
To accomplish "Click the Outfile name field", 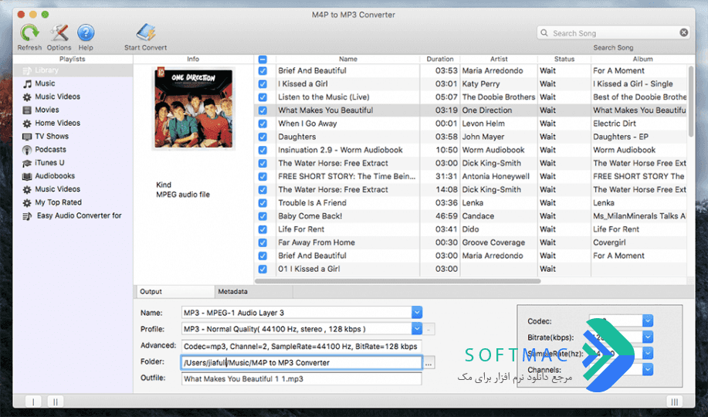I will point(301,378).
